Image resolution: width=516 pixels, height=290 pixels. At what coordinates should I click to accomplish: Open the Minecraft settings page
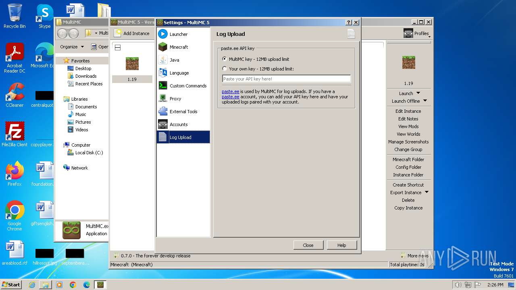point(183,47)
